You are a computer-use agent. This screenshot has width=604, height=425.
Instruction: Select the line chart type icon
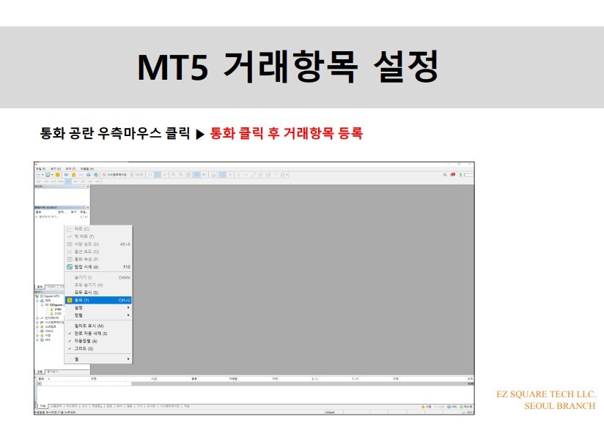(165, 174)
